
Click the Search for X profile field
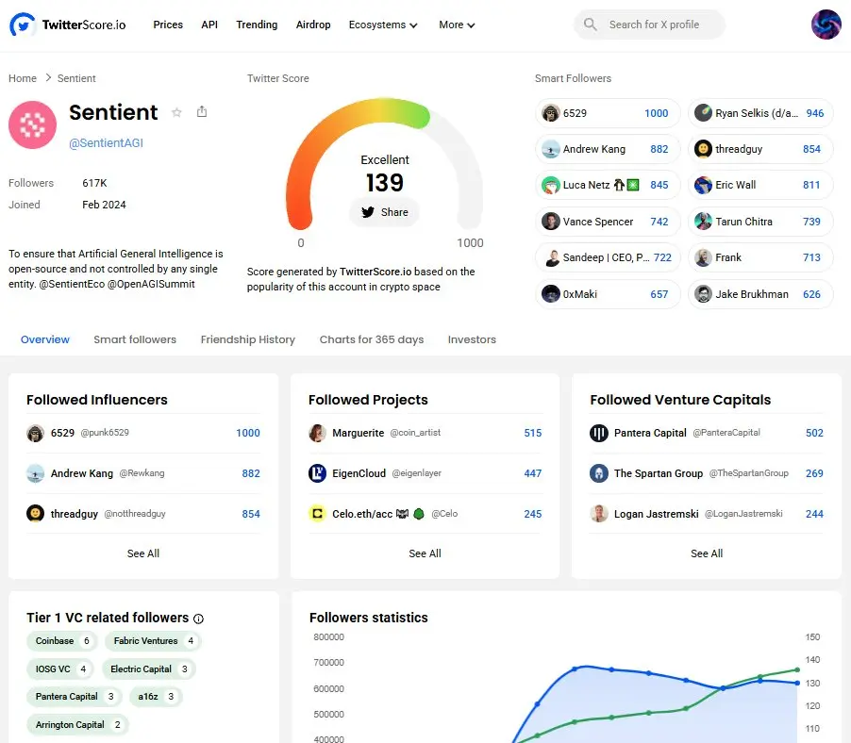coord(650,25)
